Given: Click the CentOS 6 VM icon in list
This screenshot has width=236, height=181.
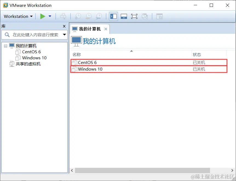Looking at the screenshot, I should 74,63.
